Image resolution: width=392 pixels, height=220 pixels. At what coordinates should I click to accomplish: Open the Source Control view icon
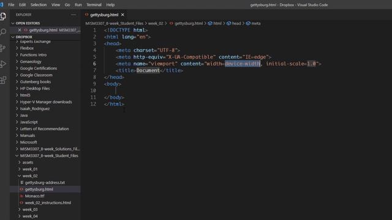[x=3, y=48]
